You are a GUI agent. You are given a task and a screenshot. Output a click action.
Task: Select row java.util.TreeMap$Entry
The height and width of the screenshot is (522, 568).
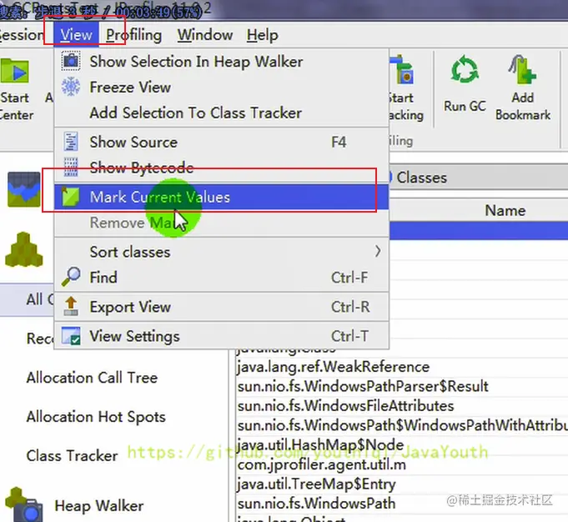tap(402, 484)
